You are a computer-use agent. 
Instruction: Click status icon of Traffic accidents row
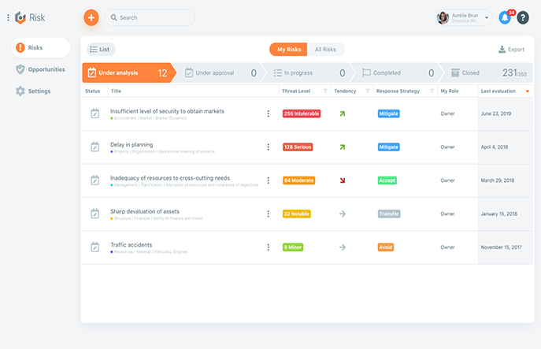[94, 247]
